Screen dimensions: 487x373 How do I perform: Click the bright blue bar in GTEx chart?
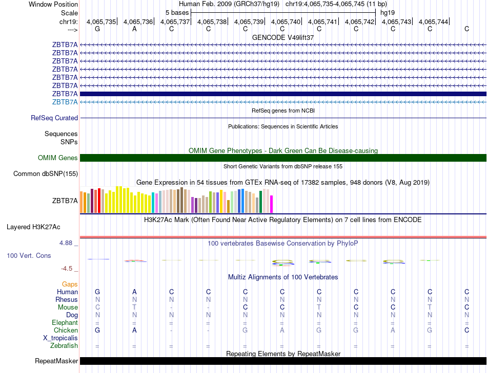[x=242, y=201]
